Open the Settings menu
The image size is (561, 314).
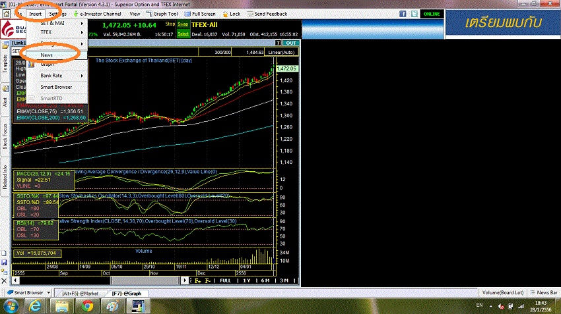click(x=57, y=14)
